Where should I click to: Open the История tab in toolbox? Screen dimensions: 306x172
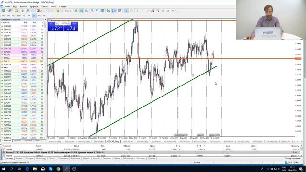[30, 158]
